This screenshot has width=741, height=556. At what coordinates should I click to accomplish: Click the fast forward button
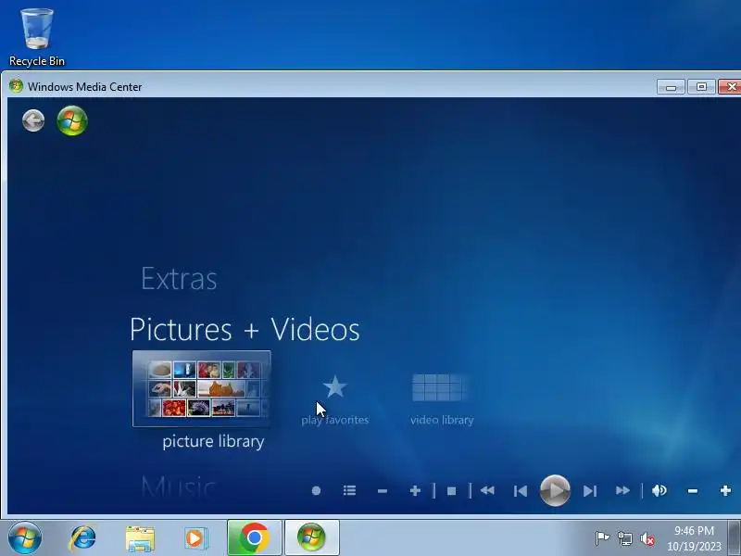622,491
